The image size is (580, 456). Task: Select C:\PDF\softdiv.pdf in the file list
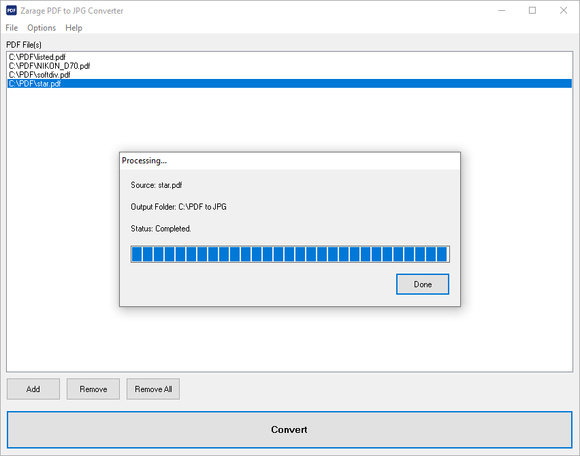289,75
